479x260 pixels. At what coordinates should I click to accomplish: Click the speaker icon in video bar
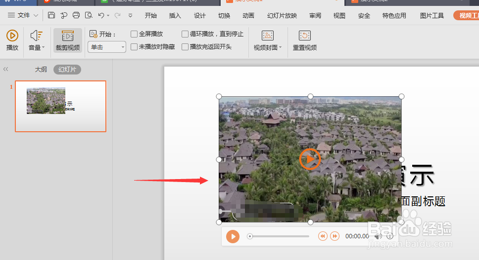(x=378, y=236)
